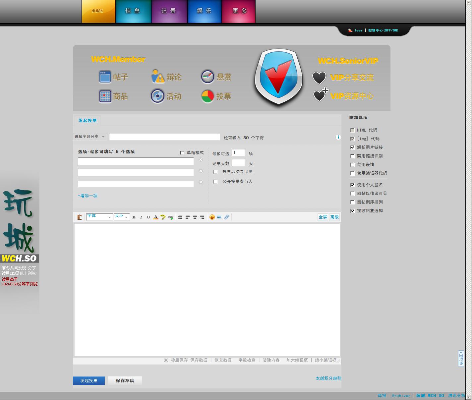
Task: Toggle bold formatting
Action: tap(134, 217)
